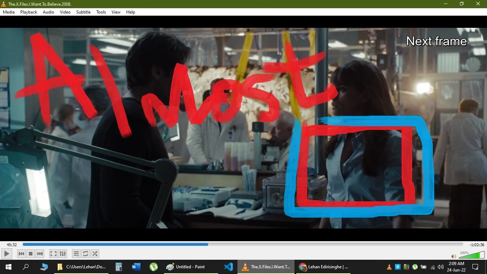This screenshot has height=274, width=487.
Task: Open the Playback menu
Action: click(29, 12)
